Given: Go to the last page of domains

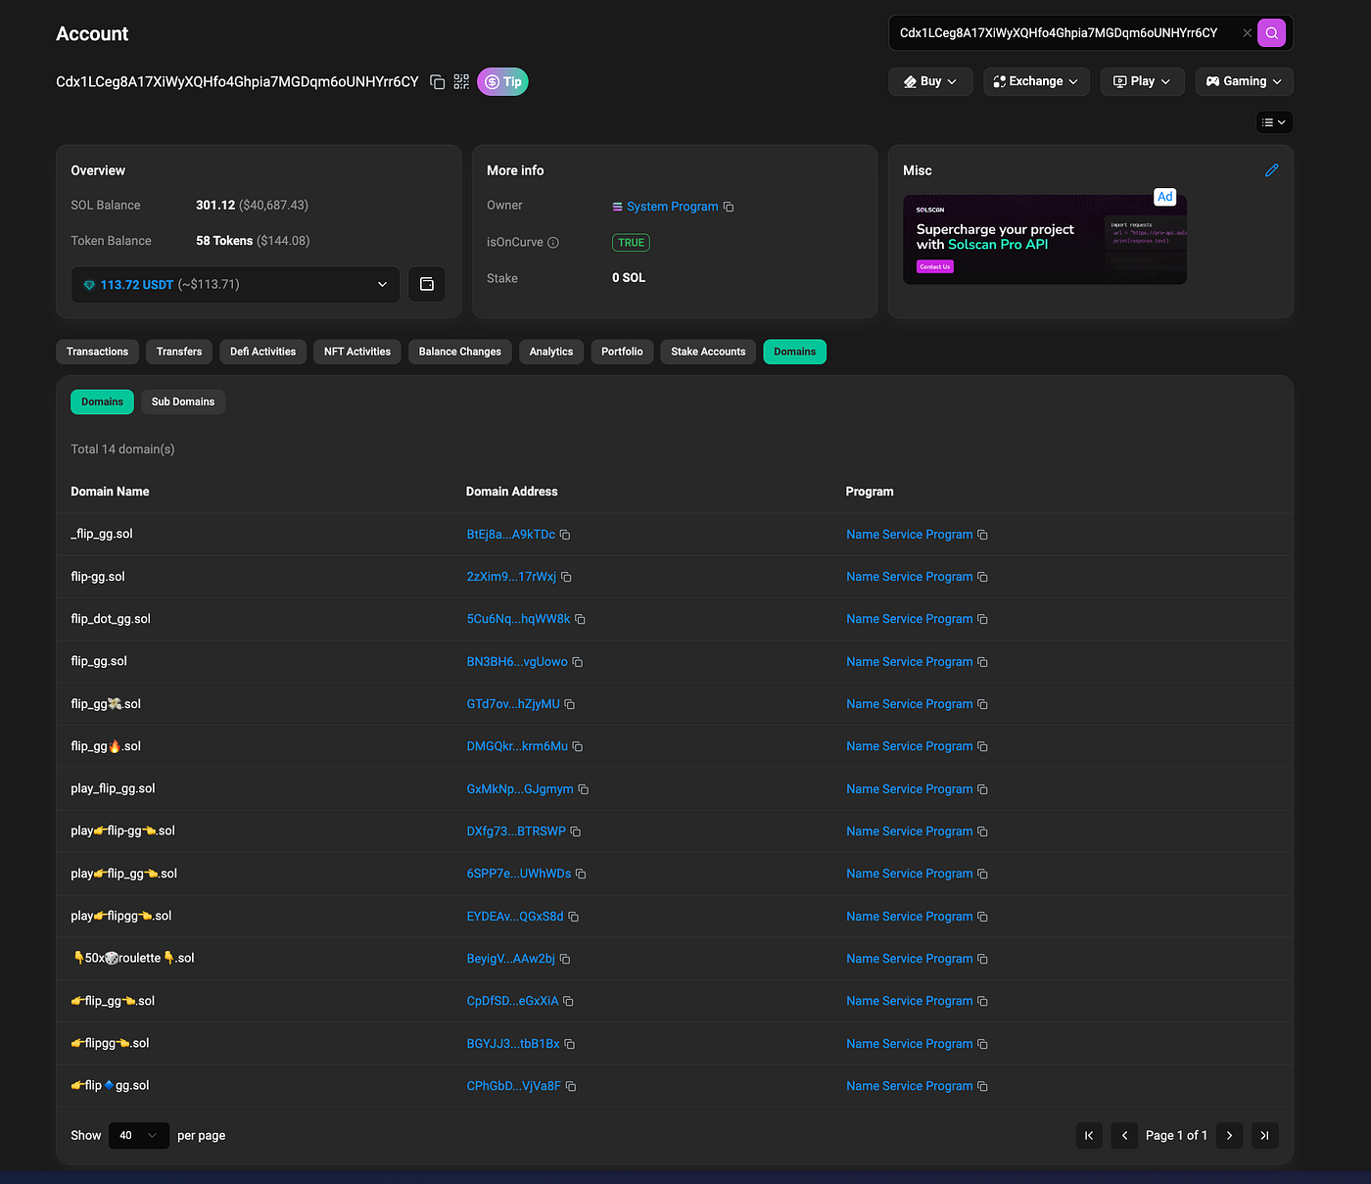Looking at the screenshot, I should (1264, 1136).
